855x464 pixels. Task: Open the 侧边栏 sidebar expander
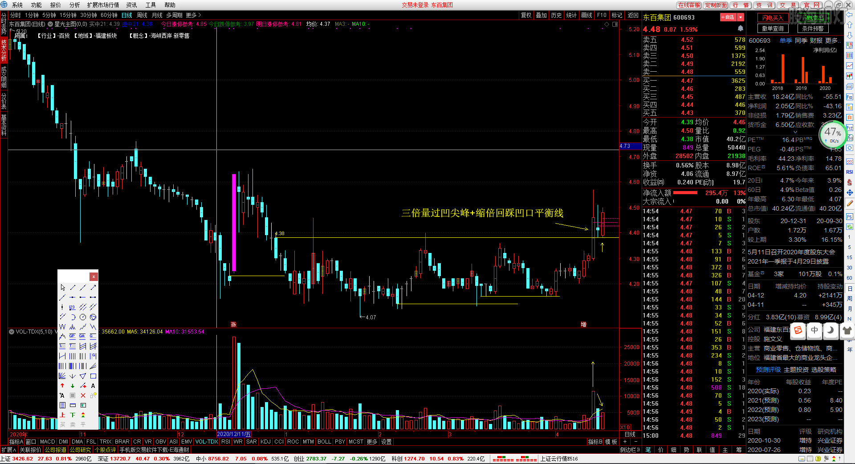point(630,450)
